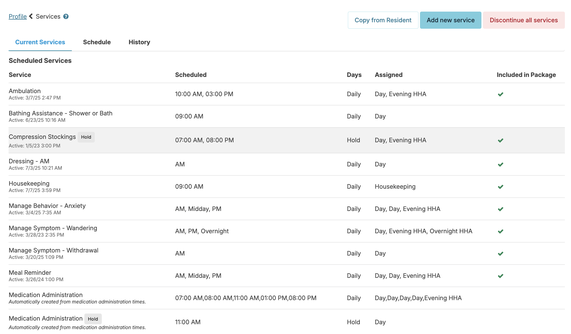Click the Ambulation included-in-package checkmark
The height and width of the screenshot is (334, 571).
click(500, 94)
